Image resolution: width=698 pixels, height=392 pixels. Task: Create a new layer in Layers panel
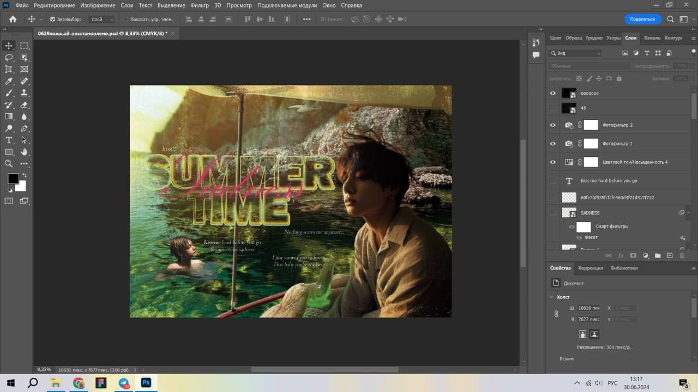[x=670, y=255]
